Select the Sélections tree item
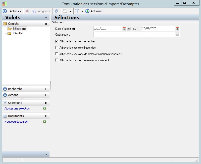The image size is (201, 164). (x=20, y=29)
